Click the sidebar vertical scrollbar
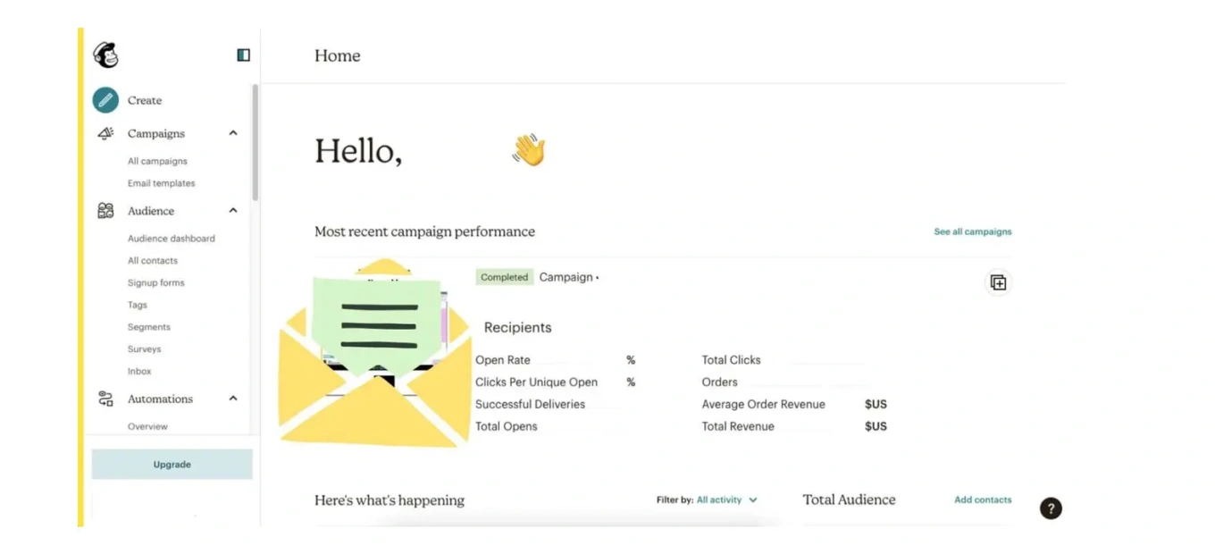The height and width of the screenshot is (546, 1215). (x=256, y=143)
